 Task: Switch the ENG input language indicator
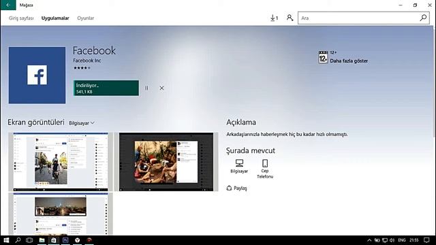coord(401,240)
